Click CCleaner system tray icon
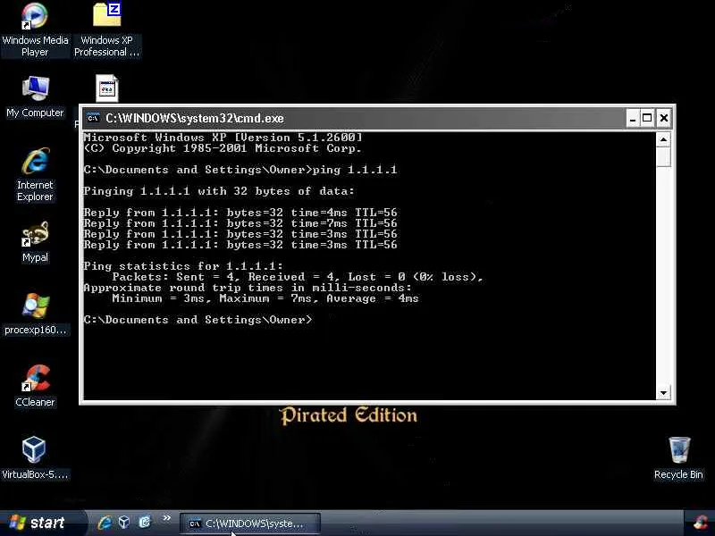Viewport: 715px width, 536px height. [701, 523]
